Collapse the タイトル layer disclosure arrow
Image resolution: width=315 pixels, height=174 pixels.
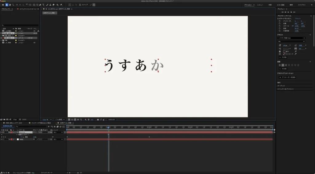coord(10,132)
